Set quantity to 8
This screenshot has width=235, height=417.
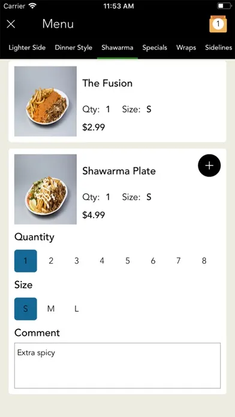[x=204, y=261]
